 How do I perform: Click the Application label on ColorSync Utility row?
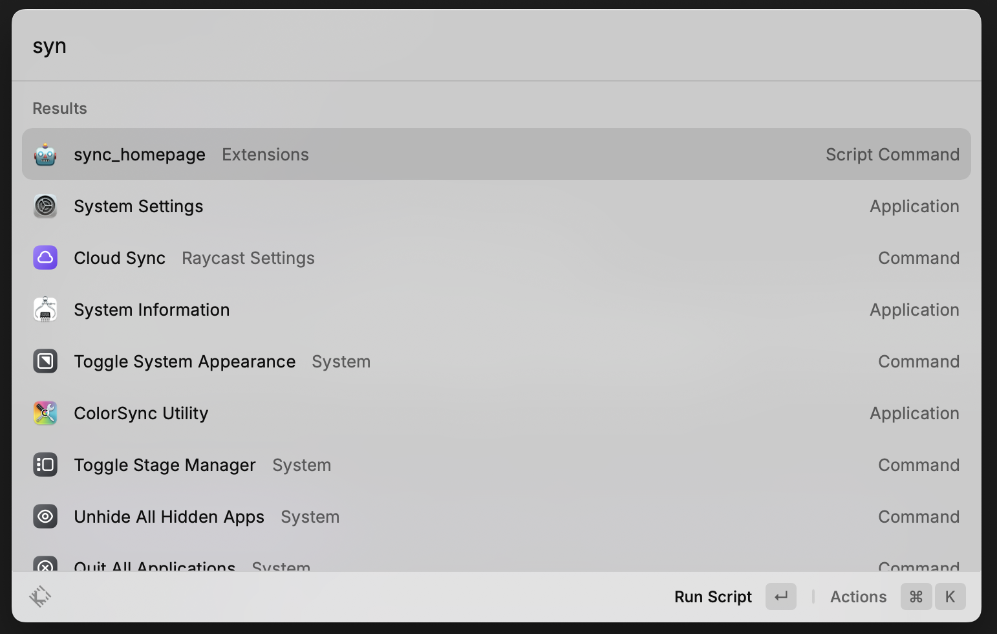click(x=914, y=413)
